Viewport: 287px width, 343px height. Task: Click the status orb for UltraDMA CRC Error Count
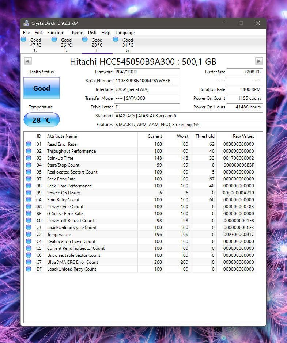tap(29, 262)
